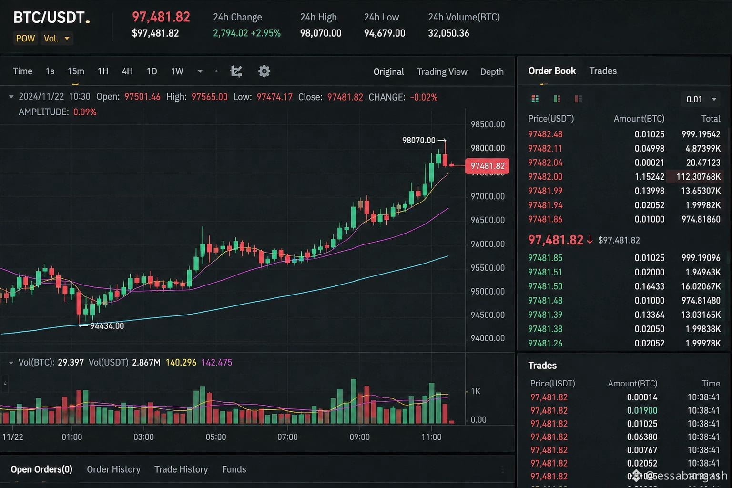The image size is (732, 488).
Task: Open the Trade History tab
Action: coord(181,469)
